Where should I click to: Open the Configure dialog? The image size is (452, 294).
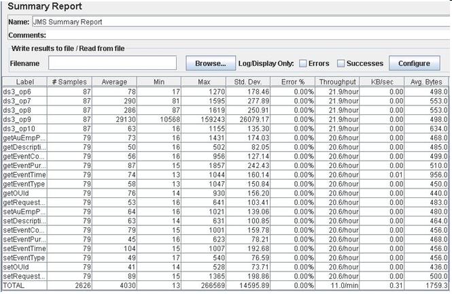[413, 63]
